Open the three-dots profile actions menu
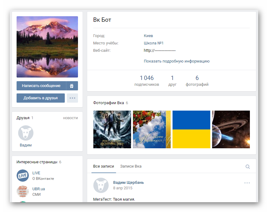Viewport: 268px width, 212px height. 72,98
